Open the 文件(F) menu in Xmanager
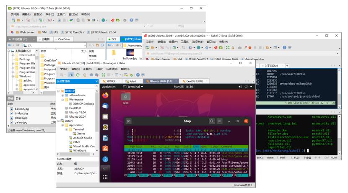The image size is (348, 193). (65, 69)
